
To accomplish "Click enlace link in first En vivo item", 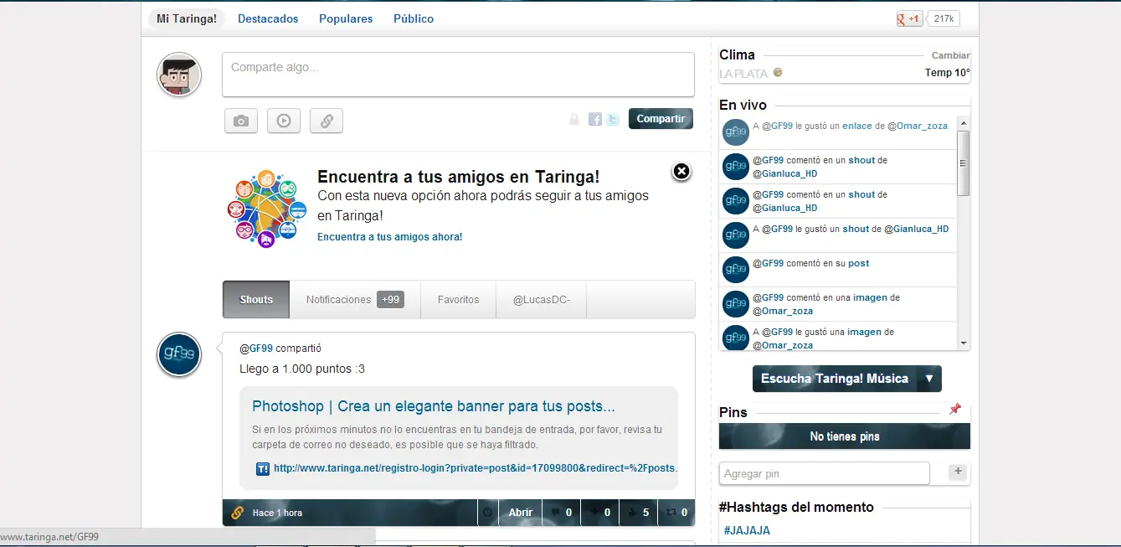I will [x=856, y=126].
